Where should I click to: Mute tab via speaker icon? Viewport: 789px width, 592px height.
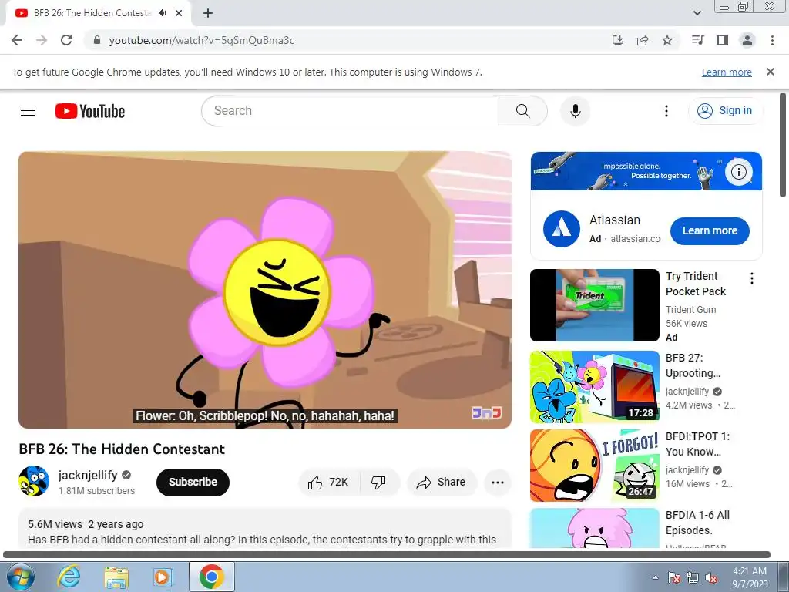(162, 13)
